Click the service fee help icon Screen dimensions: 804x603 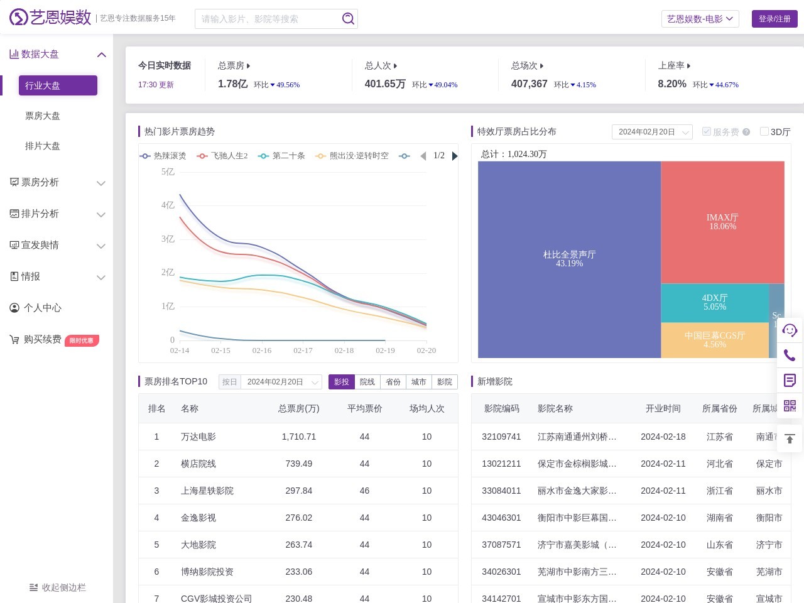(x=746, y=132)
